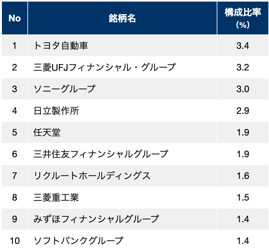Viewport: 269px width, 250px height.
Task: Click the No column header
Action: [x=15, y=18]
